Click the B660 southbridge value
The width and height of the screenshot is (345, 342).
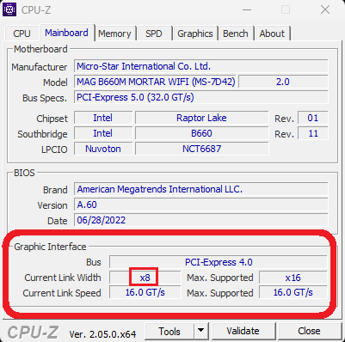pyautogui.click(x=201, y=133)
